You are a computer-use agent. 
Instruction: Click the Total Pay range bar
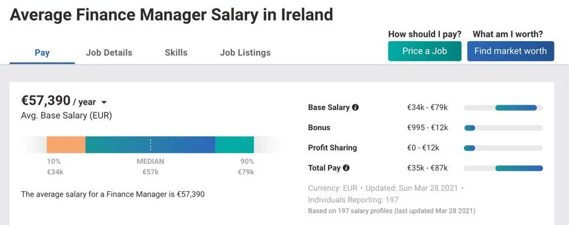(x=504, y=168)
